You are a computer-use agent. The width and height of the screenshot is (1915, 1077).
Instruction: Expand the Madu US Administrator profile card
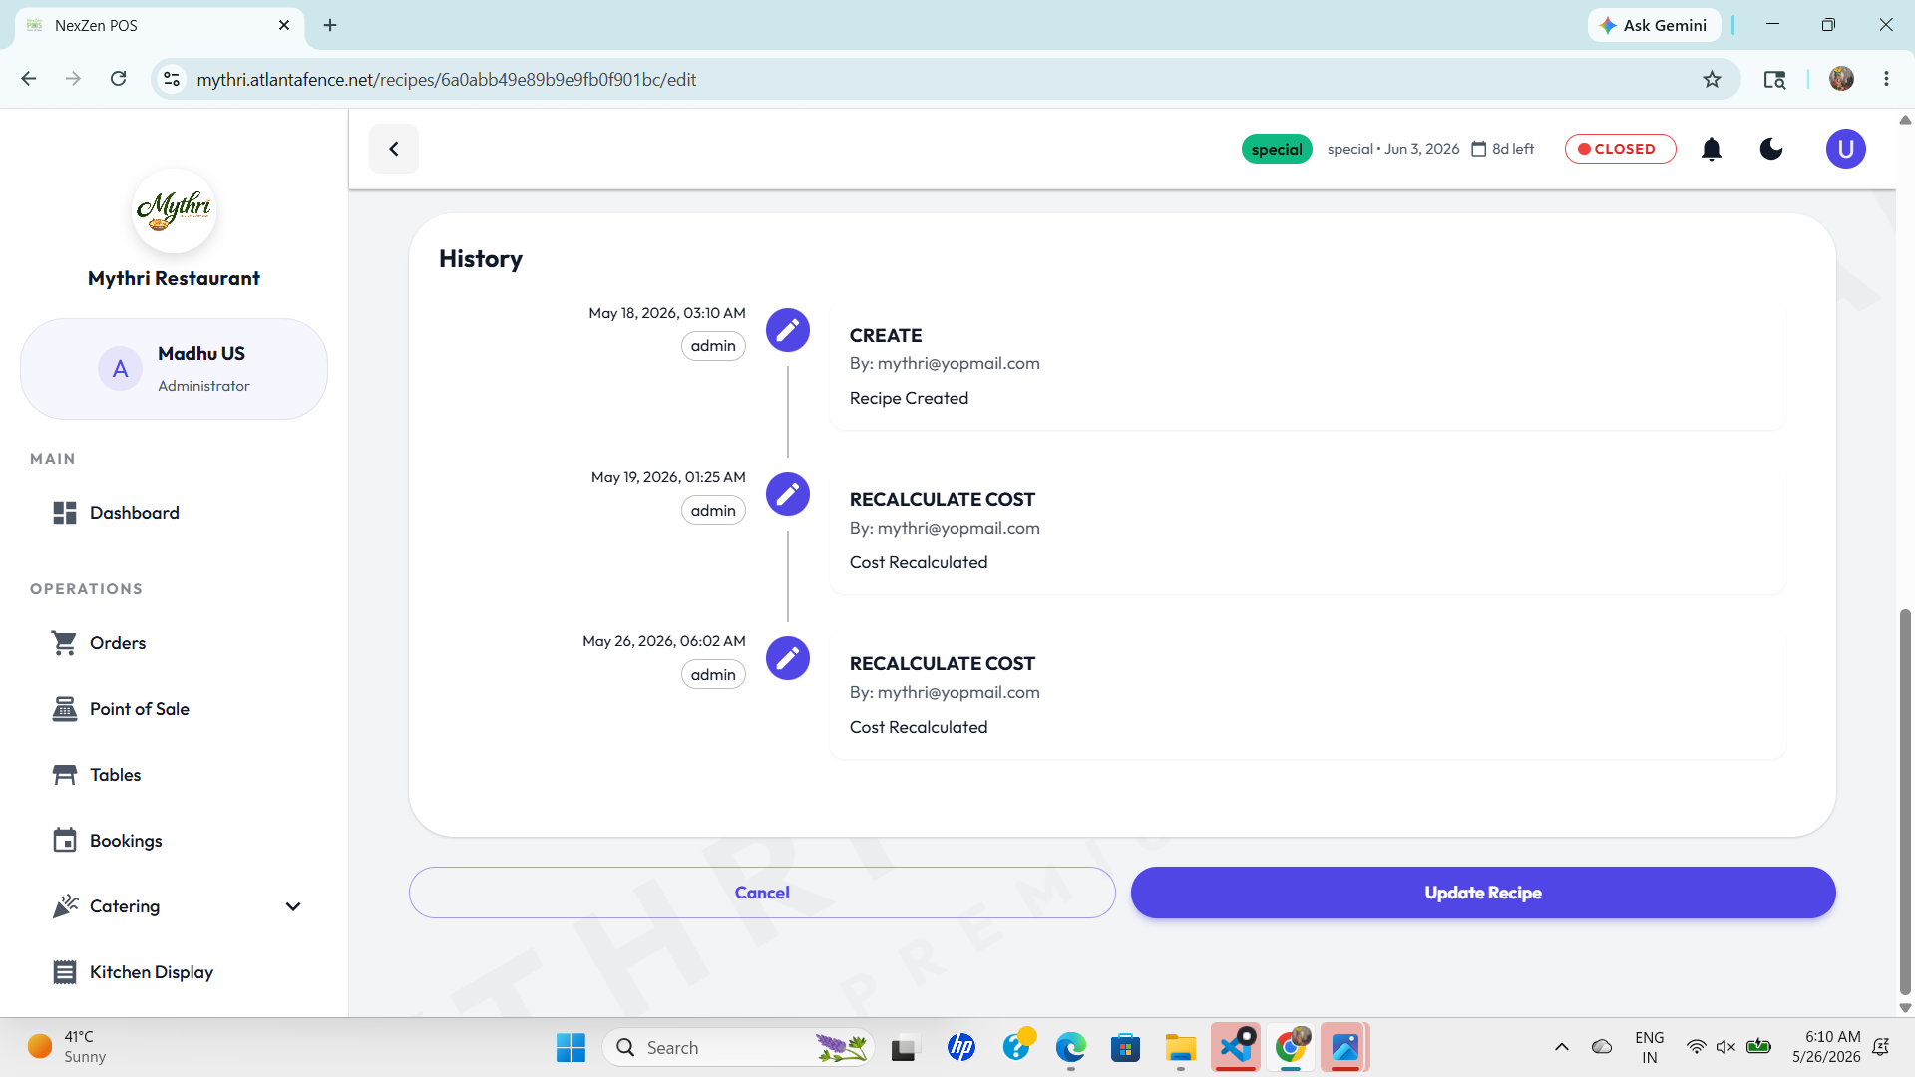coord(174,369)
